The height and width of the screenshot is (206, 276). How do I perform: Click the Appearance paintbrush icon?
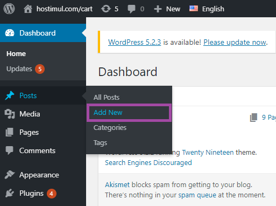pos(10,175)
